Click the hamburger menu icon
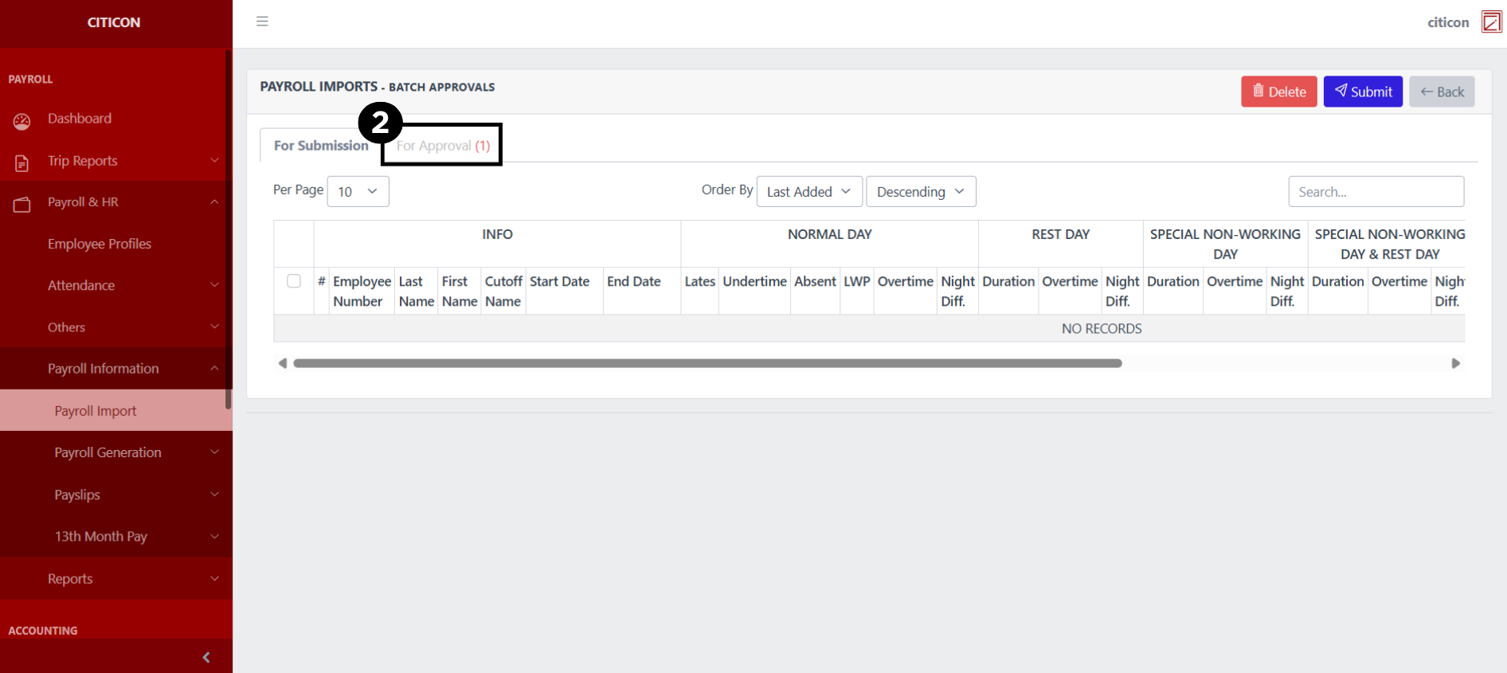This screenshot has height=673, width=1507. 262,22
